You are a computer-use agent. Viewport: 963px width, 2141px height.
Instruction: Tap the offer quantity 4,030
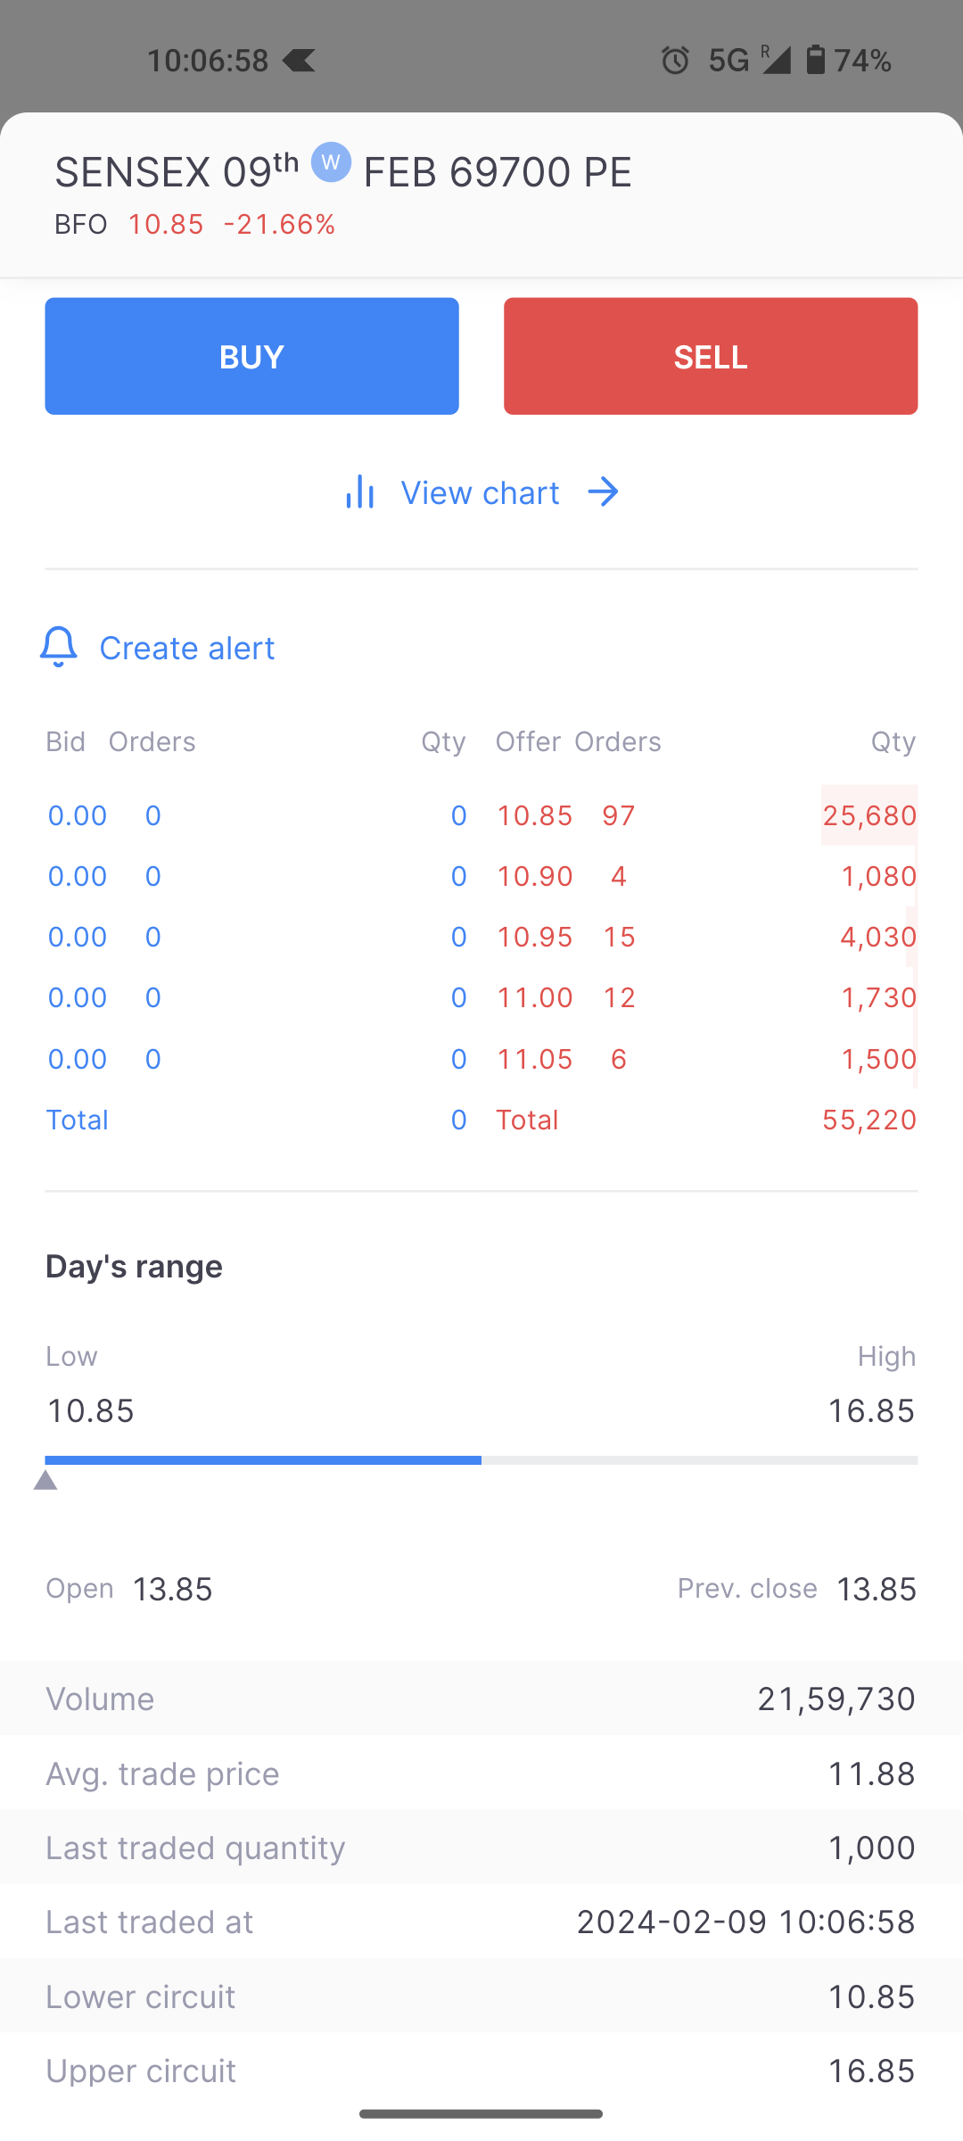[878, 937]
